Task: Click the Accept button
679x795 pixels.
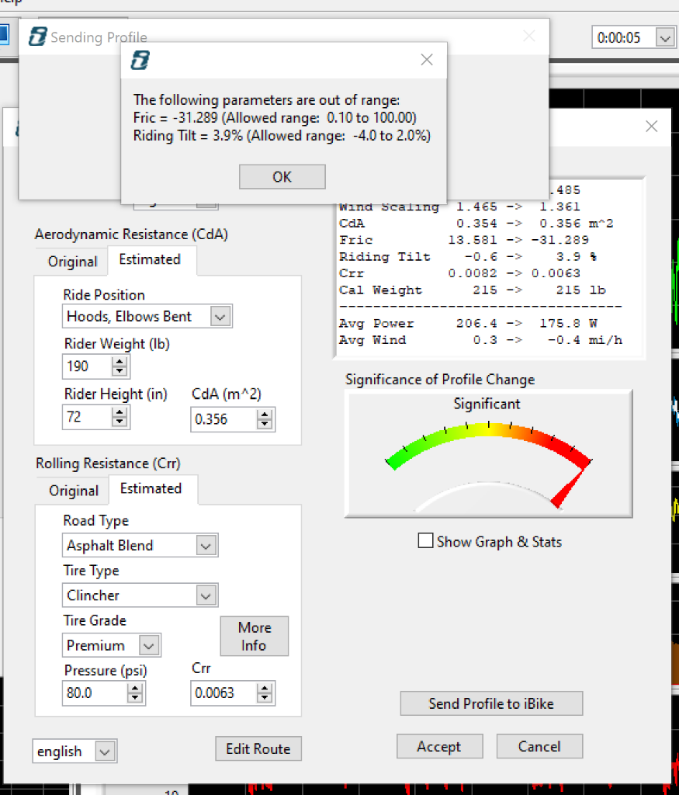Action: [x=439, y=746]
